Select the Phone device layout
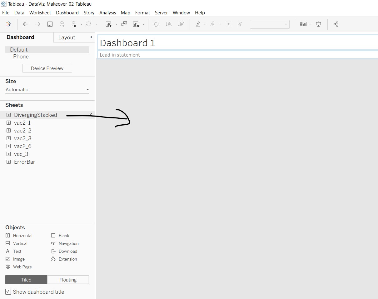Screen dimensions: 378x299 (x=21, y=57)
